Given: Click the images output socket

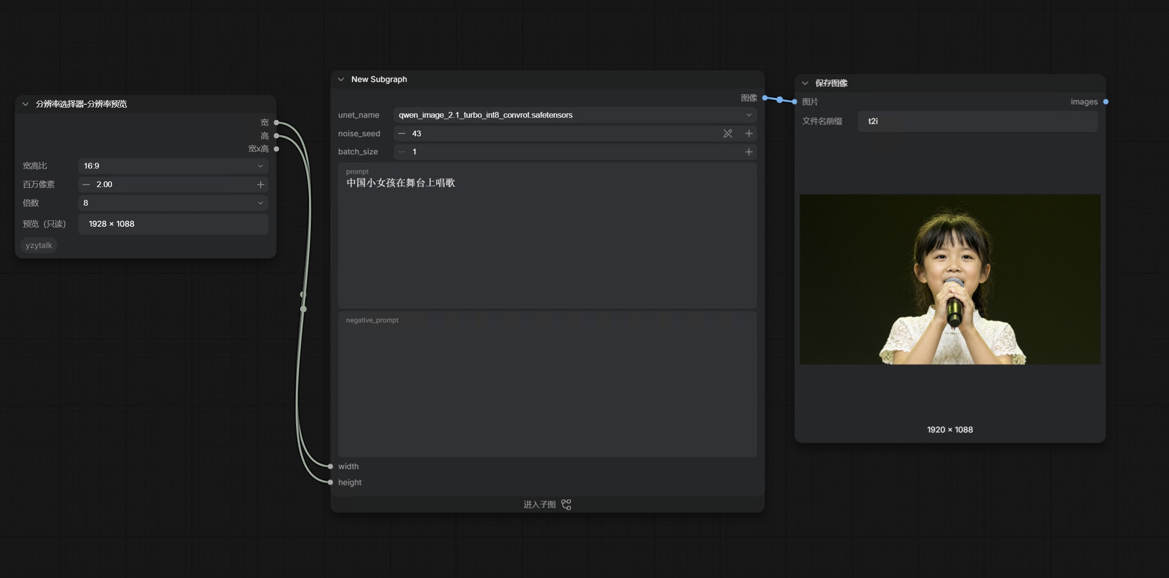Looking at the screenshot, I should 1106,101.
